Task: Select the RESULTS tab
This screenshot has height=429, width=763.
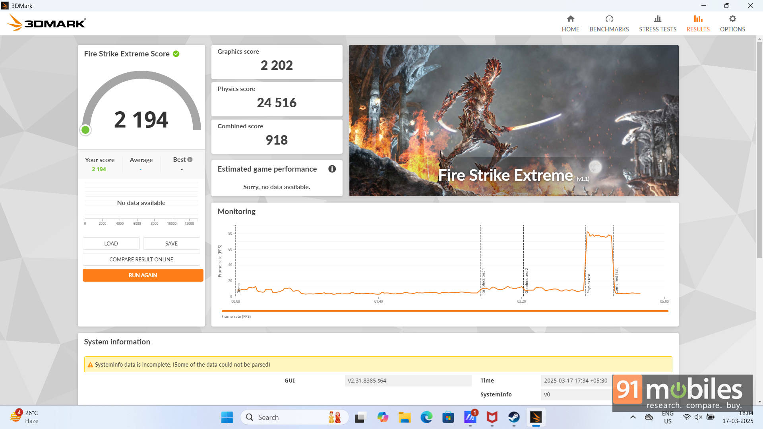Action: click(x=698, y=23)
